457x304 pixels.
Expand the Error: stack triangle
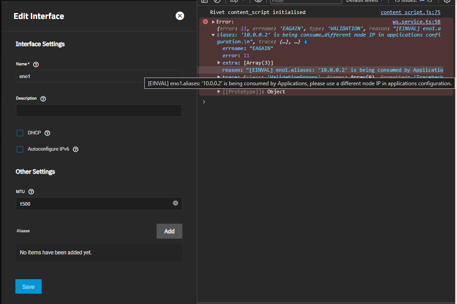pos(214,22)
